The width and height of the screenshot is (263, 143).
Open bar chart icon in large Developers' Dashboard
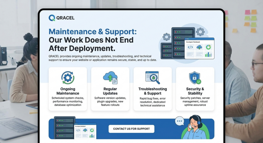coord(208,54)
